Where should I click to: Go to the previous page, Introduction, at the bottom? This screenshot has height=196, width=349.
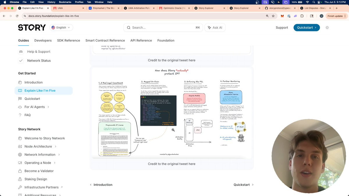point(101,185)
